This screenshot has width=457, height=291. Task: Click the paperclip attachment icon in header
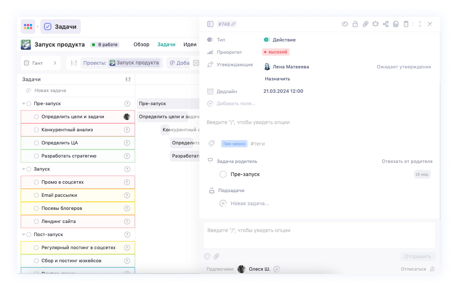[365, 24]
